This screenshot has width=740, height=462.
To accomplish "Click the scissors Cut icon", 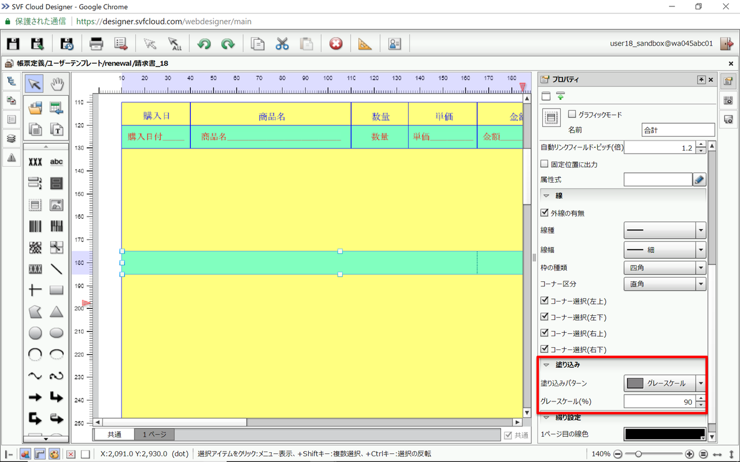I will (282, 44).
